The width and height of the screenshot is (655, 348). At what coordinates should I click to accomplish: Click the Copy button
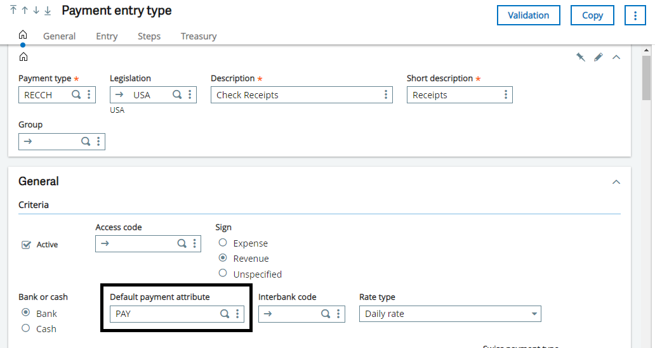pyautogui.click(x=592, y=15)
